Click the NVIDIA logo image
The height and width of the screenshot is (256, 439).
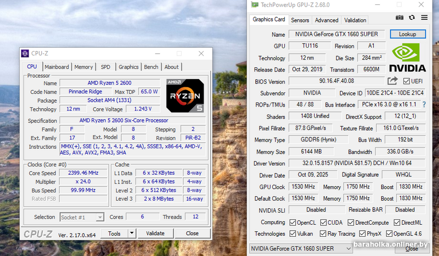tap(408, 58)
